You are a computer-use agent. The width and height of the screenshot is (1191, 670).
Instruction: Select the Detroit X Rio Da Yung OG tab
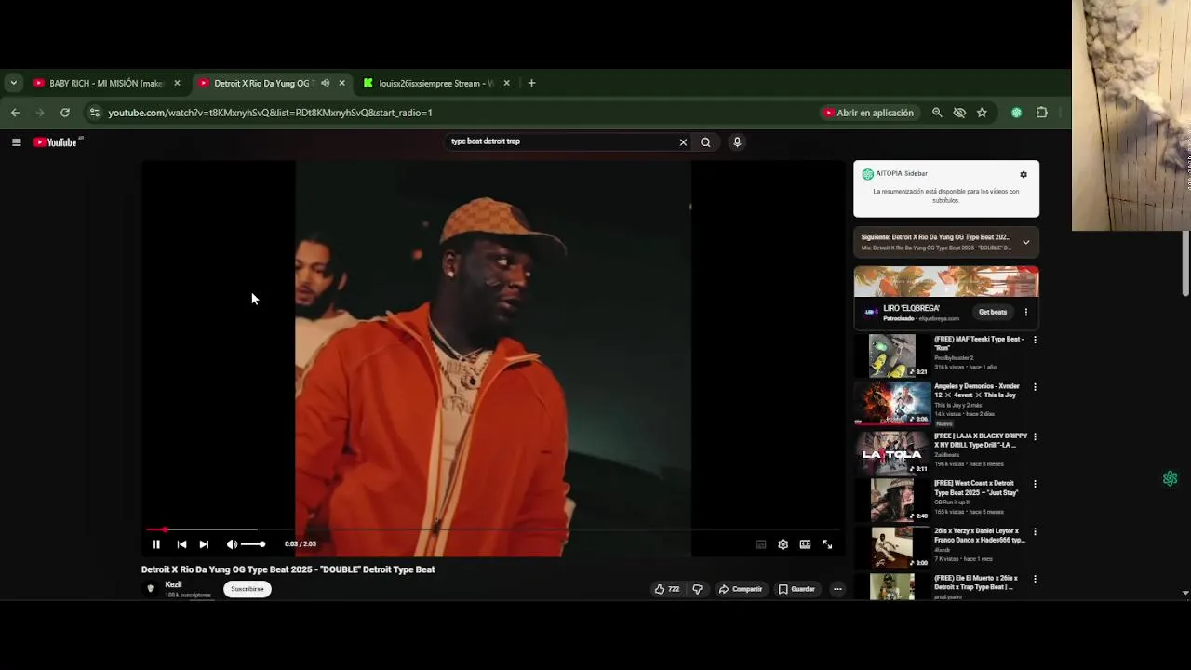click(x=264, y=83)
